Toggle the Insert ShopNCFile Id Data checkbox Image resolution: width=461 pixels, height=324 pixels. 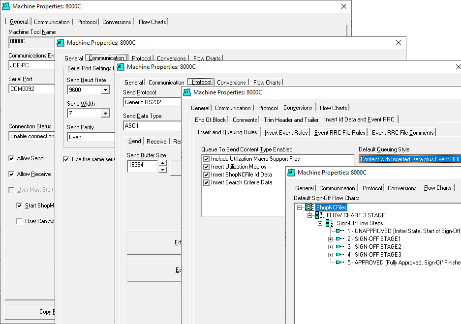[206, 175]
